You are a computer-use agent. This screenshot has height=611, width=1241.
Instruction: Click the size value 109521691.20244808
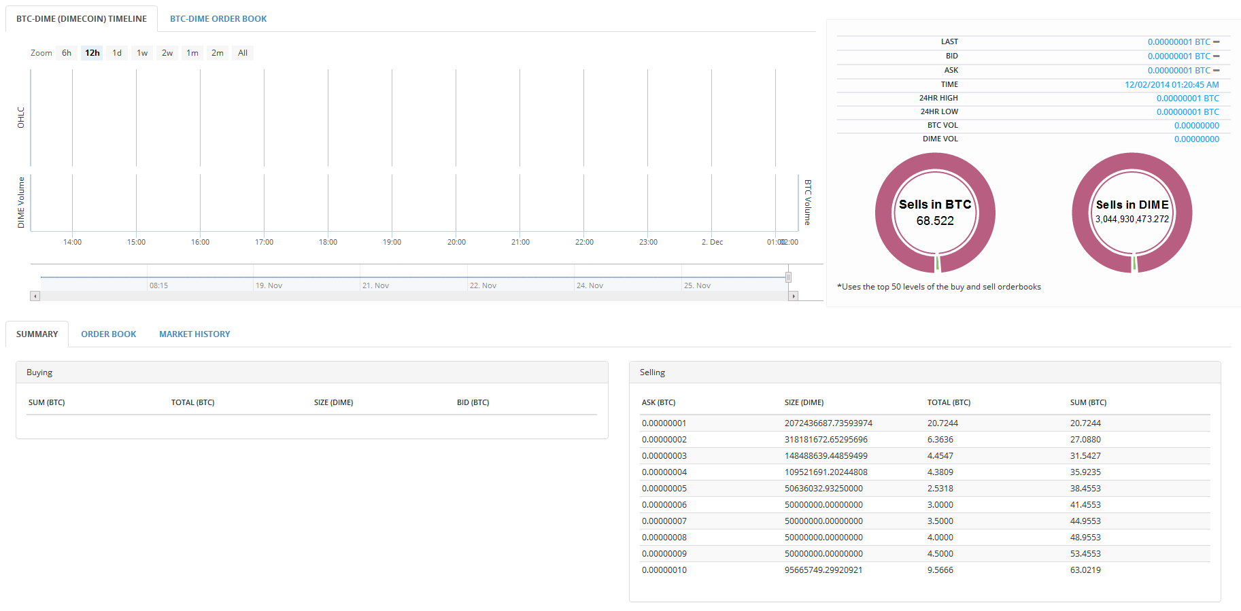(826, 472)
